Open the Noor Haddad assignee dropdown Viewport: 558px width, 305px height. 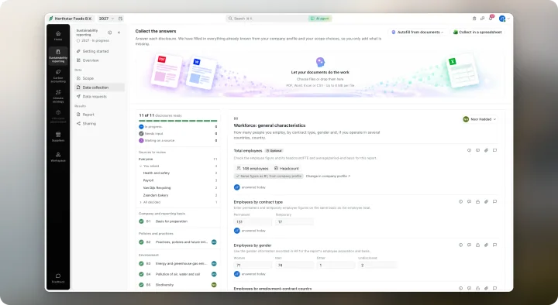[480, 119]
